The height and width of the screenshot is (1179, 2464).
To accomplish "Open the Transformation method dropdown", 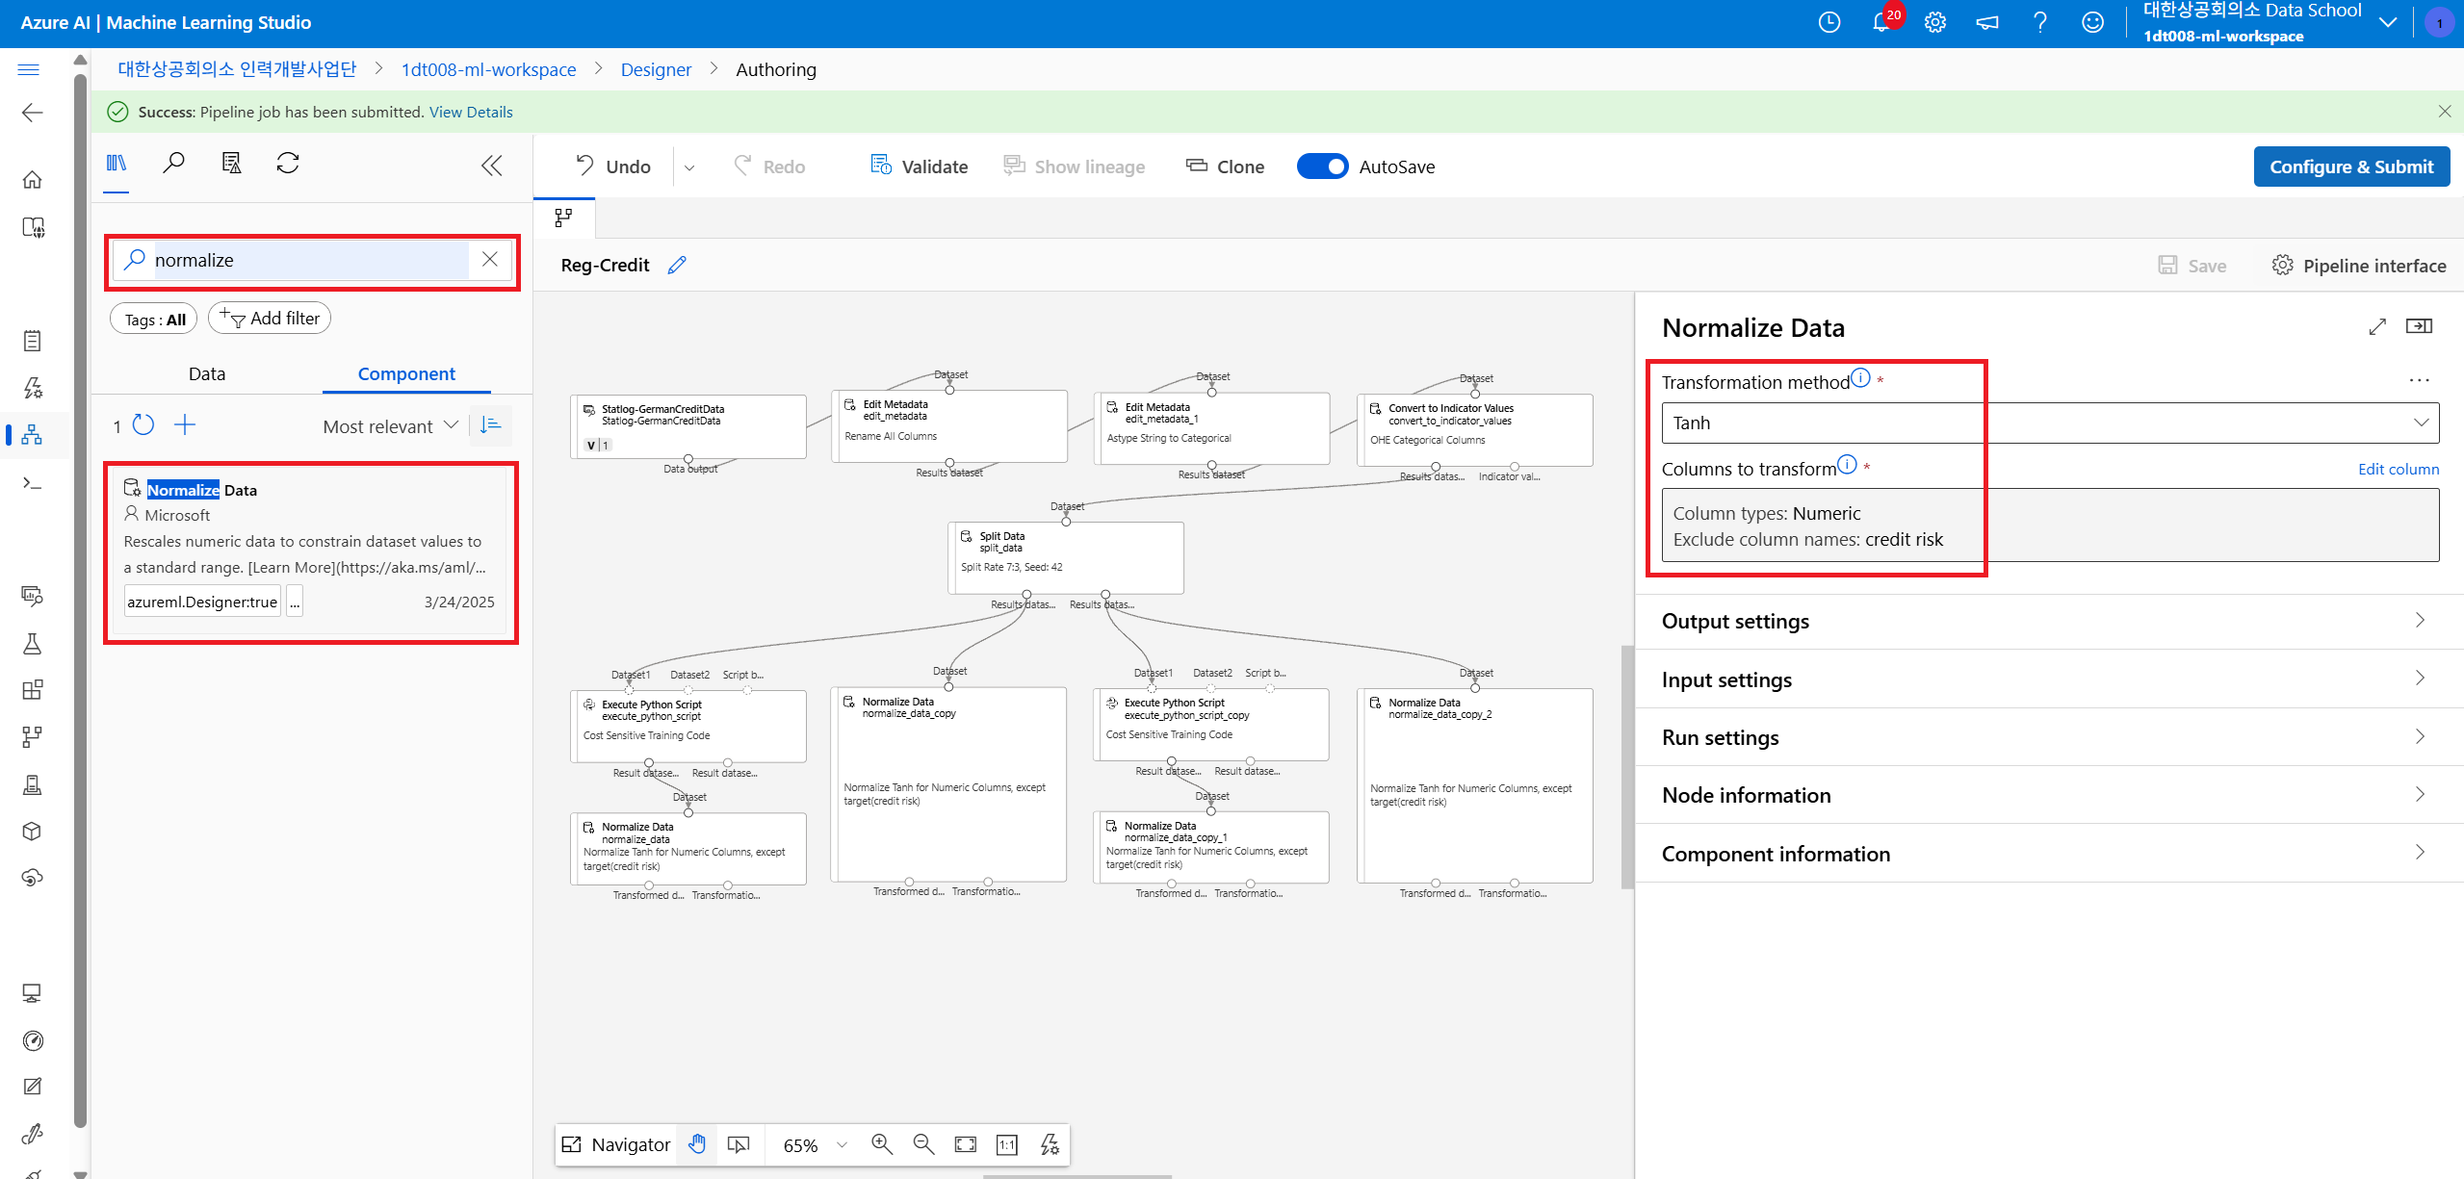I will (2049, 423).
